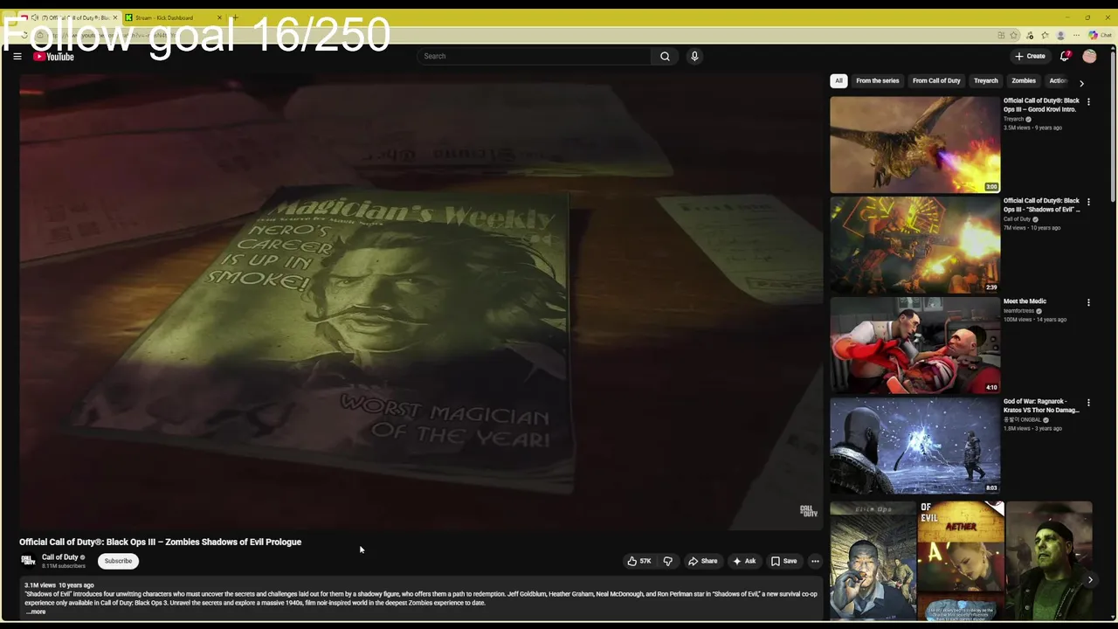This screenshot has width=1118, height=629.
Task: Advance Shorts shelf with next arrow
Action: (x=1090, y=579)
